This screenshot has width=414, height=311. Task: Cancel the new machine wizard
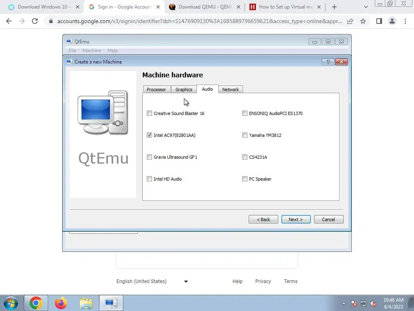328,219
